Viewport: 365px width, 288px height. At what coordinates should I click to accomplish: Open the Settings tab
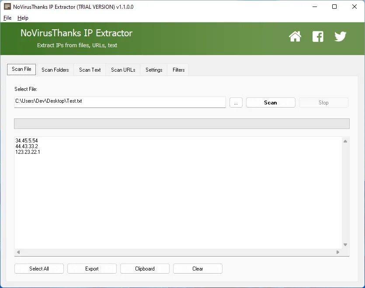[154, 70]
